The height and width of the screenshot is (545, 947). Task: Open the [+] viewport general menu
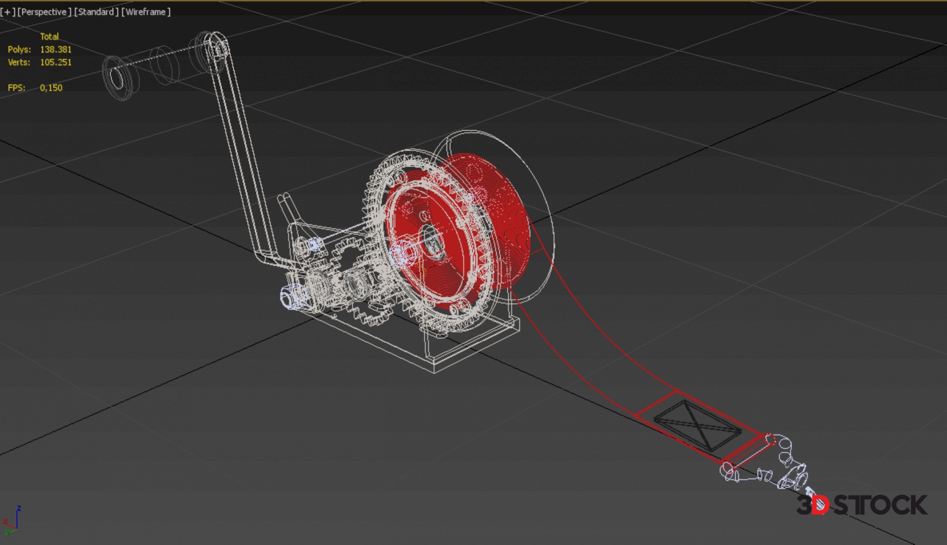click(x=8, y=12)
